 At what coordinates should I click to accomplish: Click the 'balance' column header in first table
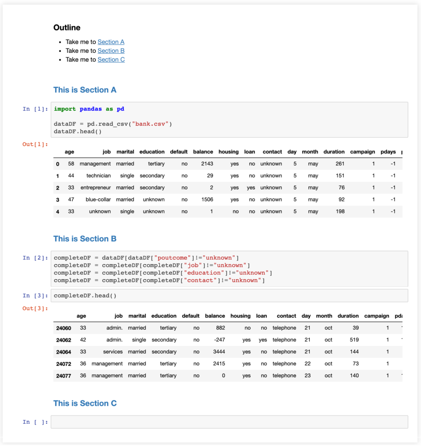coord(203,152)
